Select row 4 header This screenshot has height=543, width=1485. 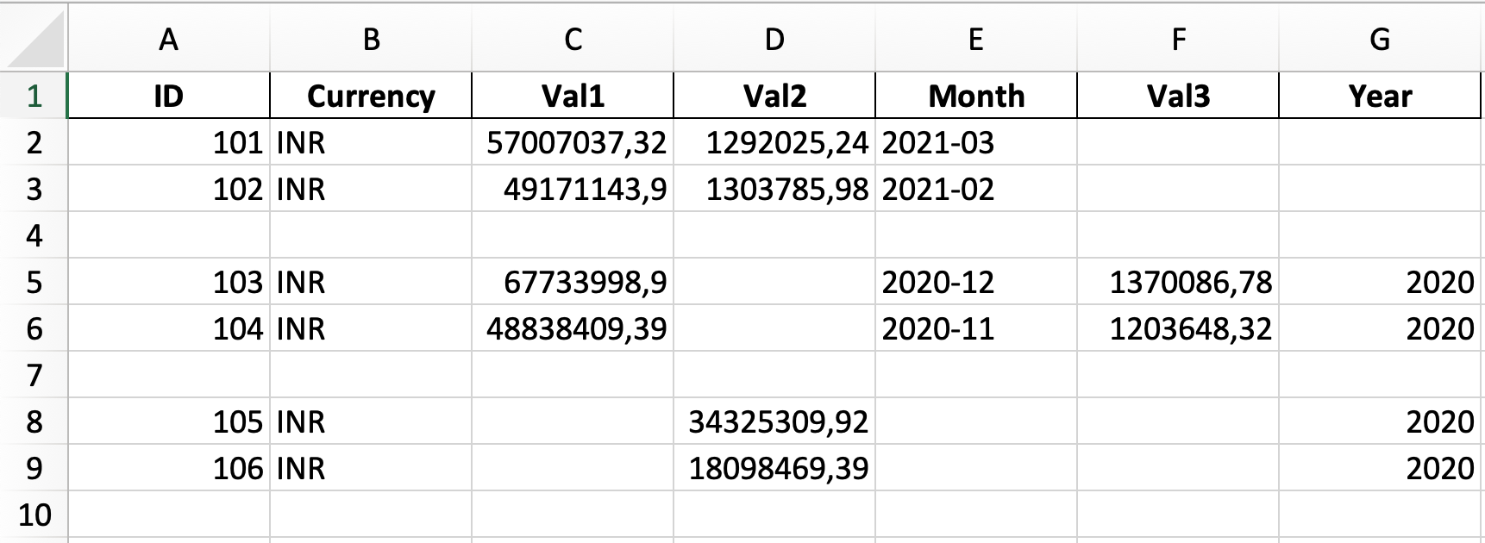point(34,235)
